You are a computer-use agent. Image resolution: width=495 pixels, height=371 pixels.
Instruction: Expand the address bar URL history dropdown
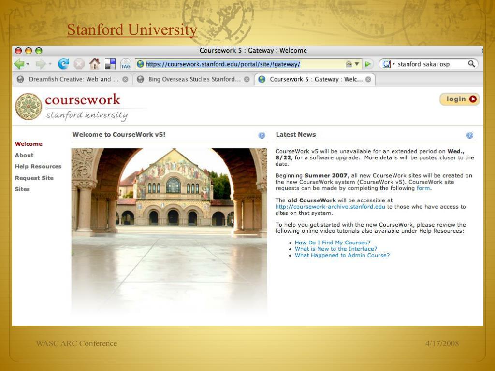[357, 64]
